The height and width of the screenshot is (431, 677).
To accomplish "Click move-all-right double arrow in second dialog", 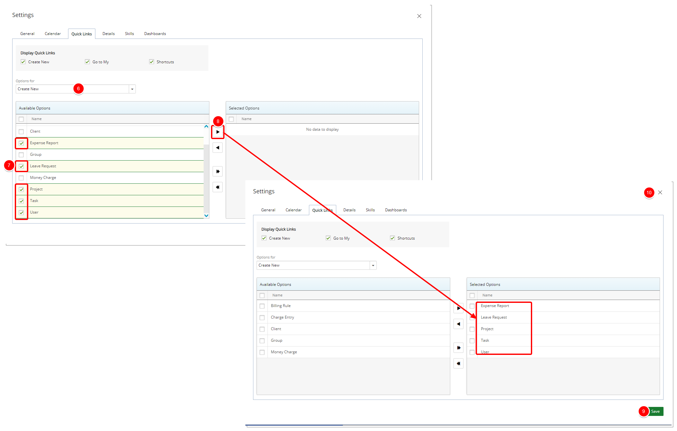I will (x=458, y=348).
